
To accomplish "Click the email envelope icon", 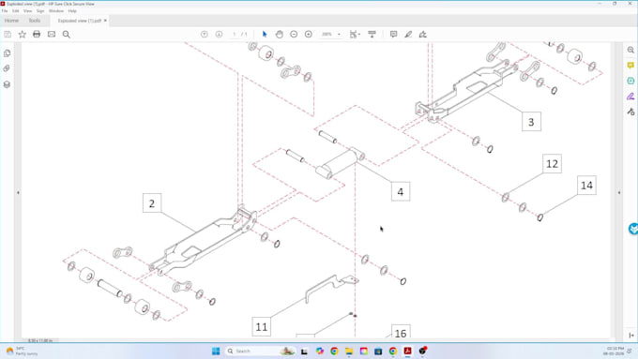I will (52, 34).
